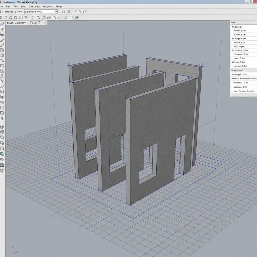Click the Ndapt 3.3m value row
257x257 pixels.
click(x=244, y=35)
